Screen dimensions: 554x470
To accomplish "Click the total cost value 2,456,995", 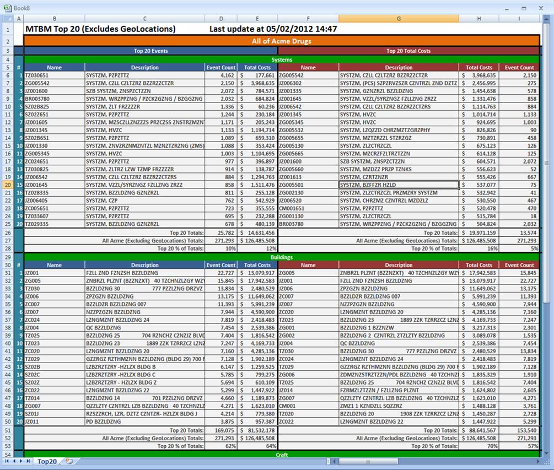I will pyautogui.click(x=478, y=83).
